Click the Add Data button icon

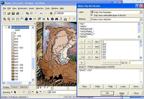(51, 14)
